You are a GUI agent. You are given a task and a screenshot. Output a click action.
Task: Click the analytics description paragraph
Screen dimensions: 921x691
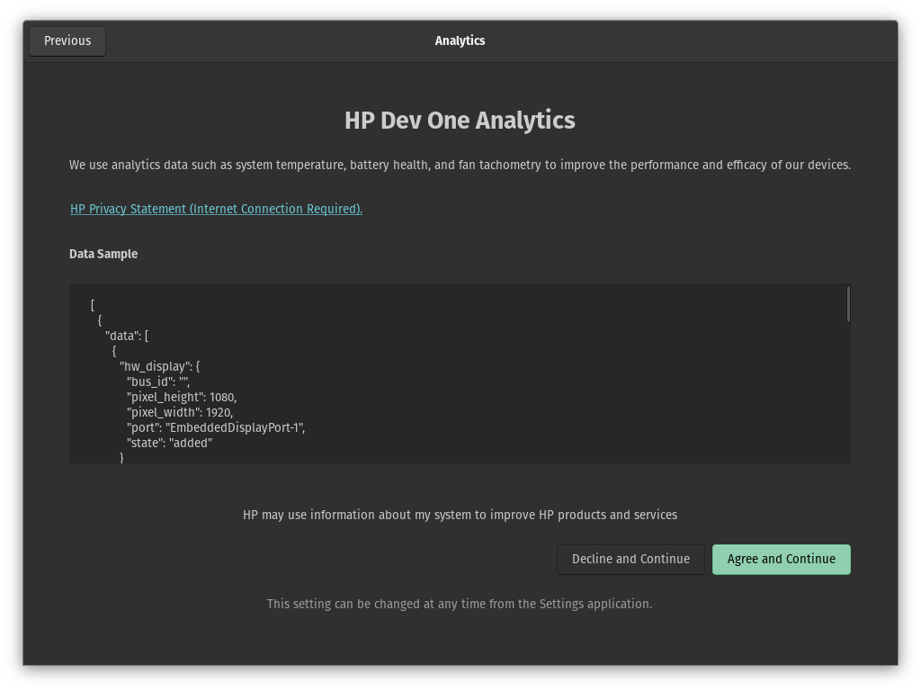click(460, 166)
